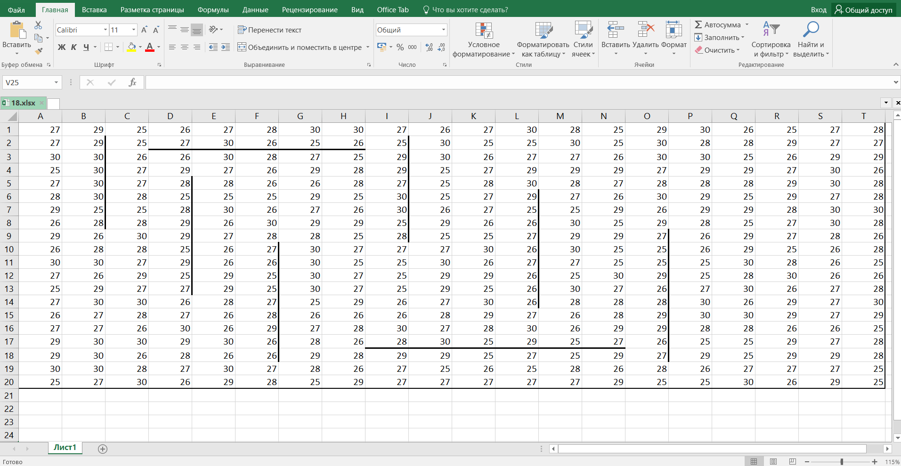Center text horizontally
Image resolution: width=901 pixels, height=466 pixels.
click(185, 47)
